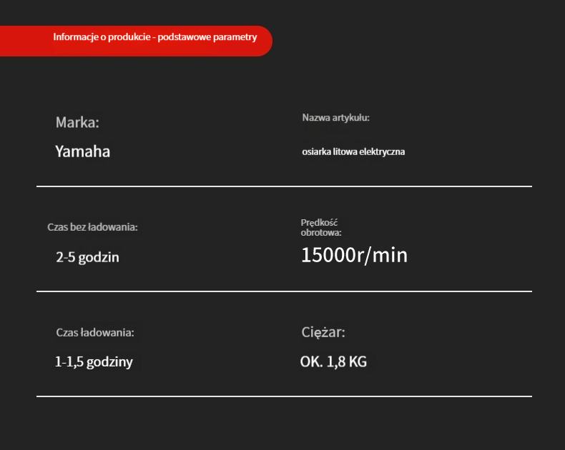Click the bottom divider below the weight
Viewport: 565px width, 450px height.
[284, 396]
